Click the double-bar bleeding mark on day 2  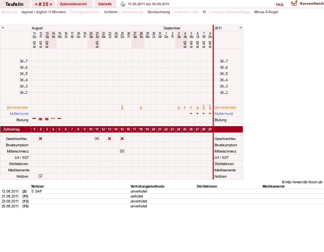[x=41, y=119]
